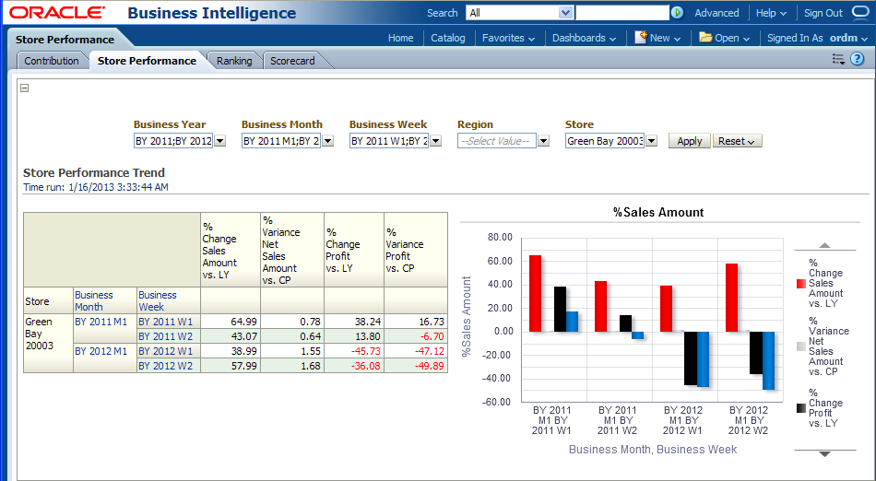Screen dimensions: 876x481
Task: Click the green search go arrow icon
Action: tap(677, 13)
